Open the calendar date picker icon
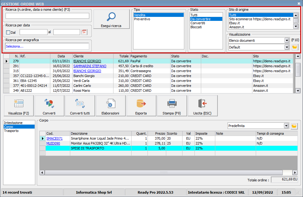The width and height of the screenshot is (303, 197). 84,32
